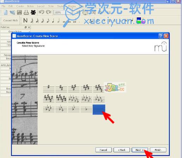This screenshot has height=158, width=182.
Task: Click the Open file toolbar icon
Action: click(x=12, y=12)
